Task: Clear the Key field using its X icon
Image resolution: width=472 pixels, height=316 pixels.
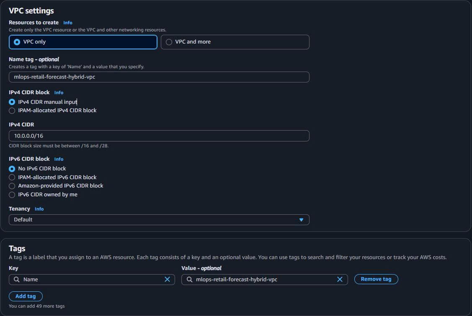Action: point(167,279)
